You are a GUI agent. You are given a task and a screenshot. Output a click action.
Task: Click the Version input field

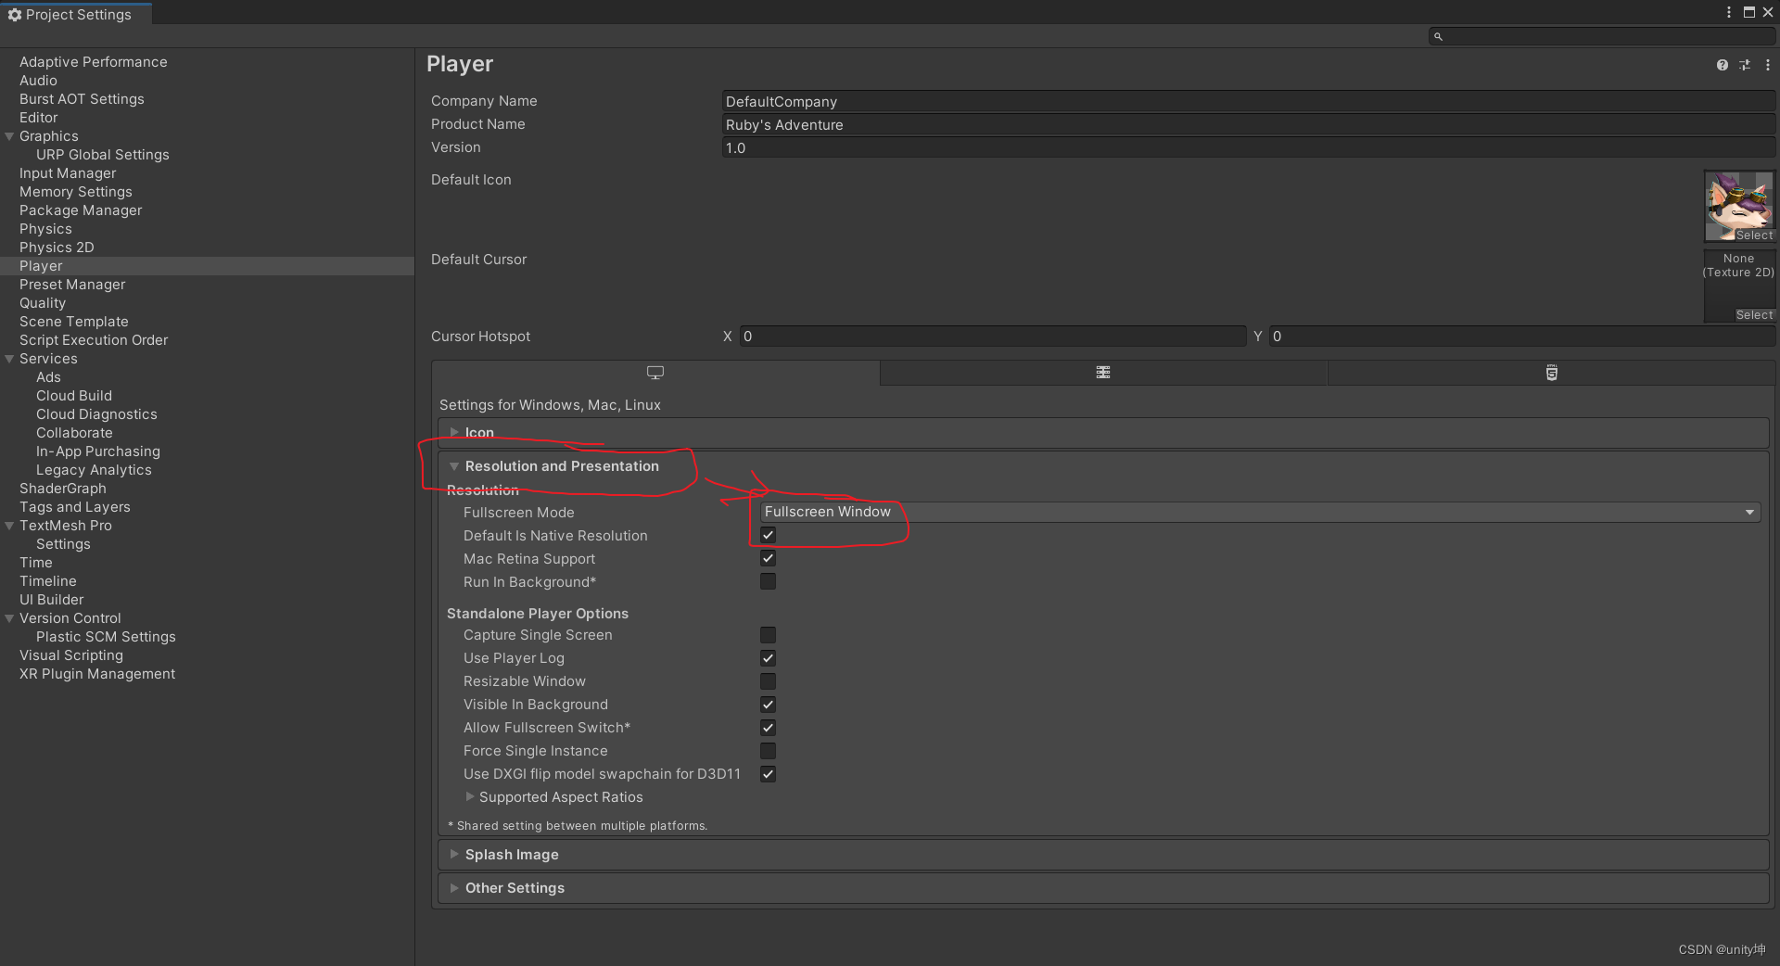click(x=1020, y=147)
